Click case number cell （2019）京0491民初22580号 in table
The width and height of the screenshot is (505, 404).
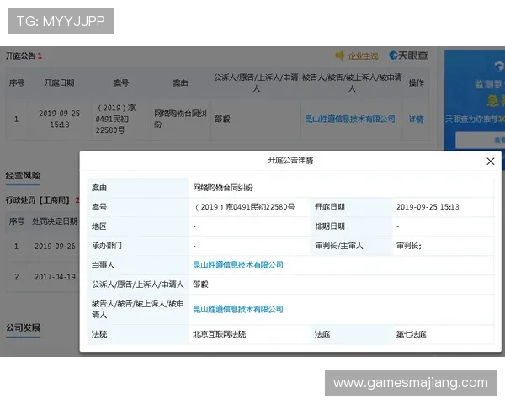115,119
